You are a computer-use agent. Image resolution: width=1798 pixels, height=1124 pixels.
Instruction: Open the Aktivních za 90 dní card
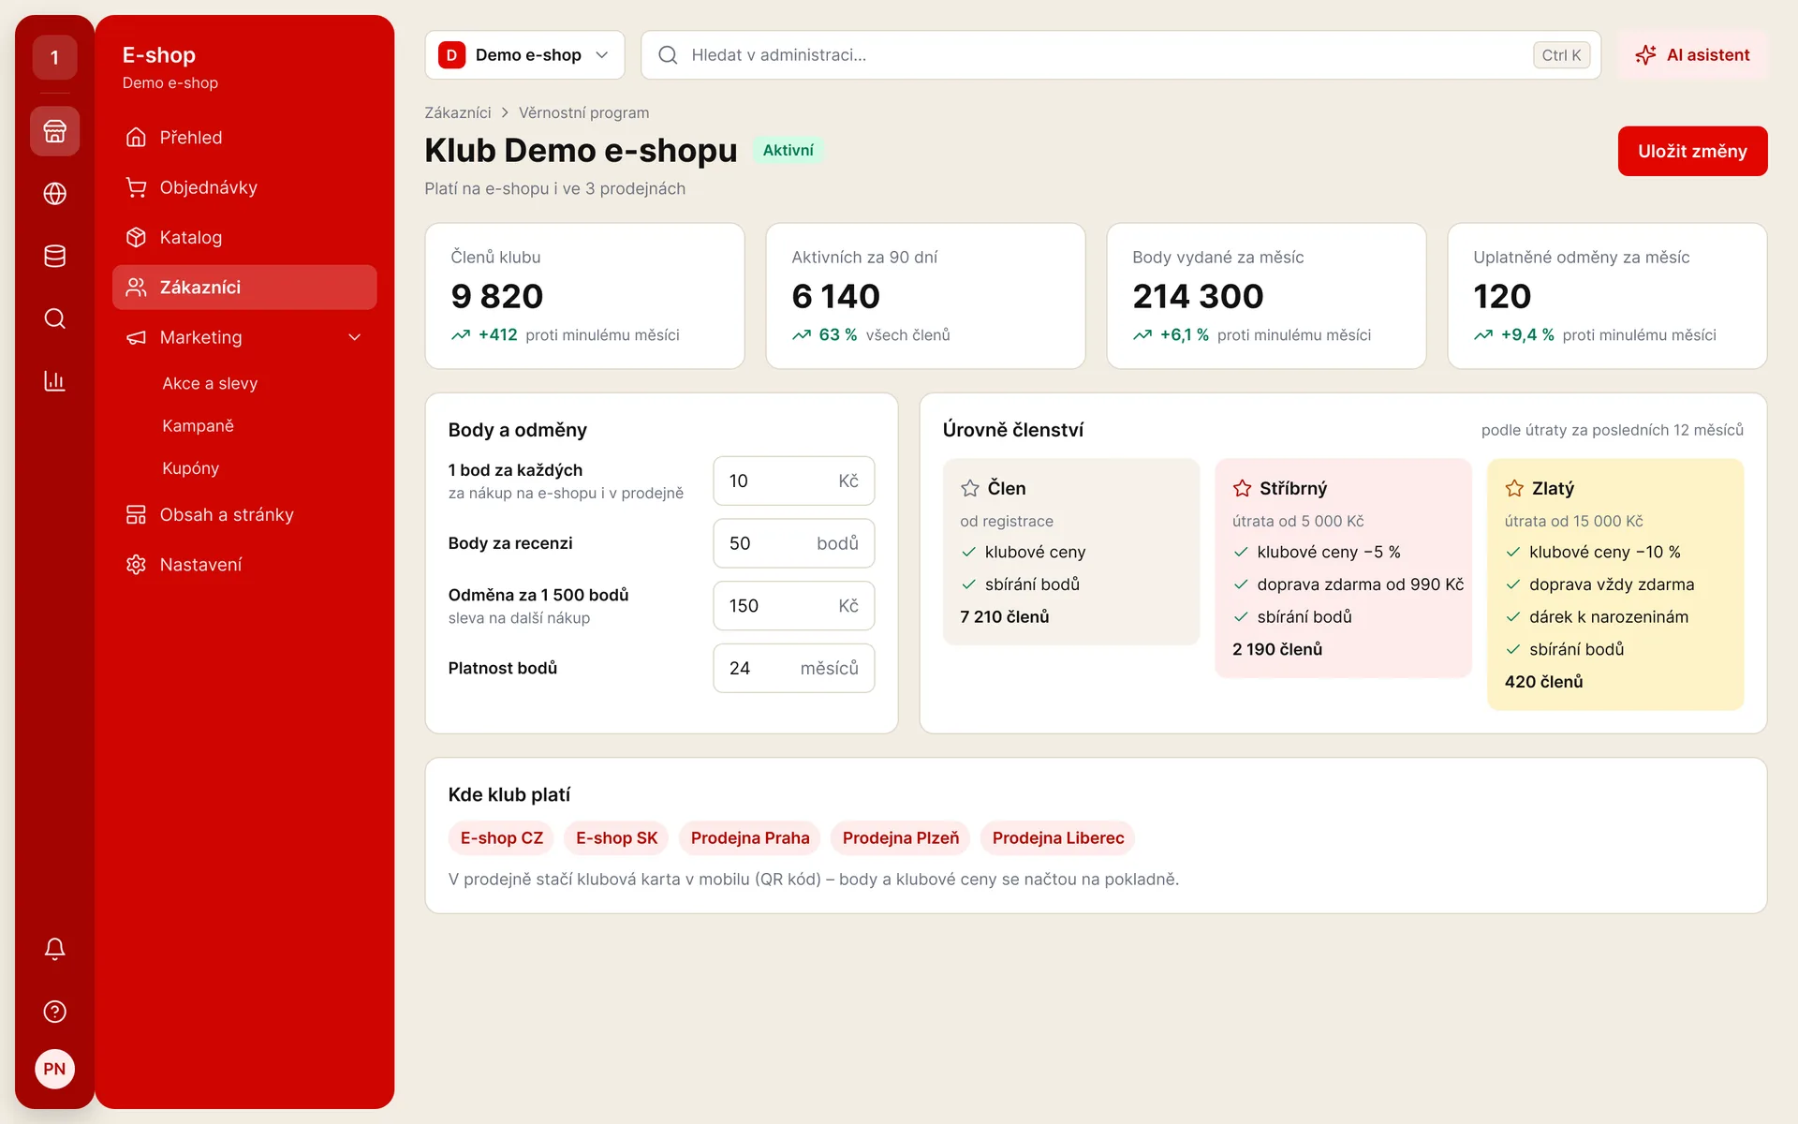926,296
